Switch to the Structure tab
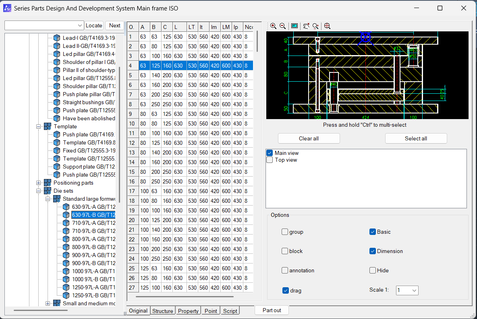Image resolution: width=477 pixels, height=319 pixels. click(163, 311)
